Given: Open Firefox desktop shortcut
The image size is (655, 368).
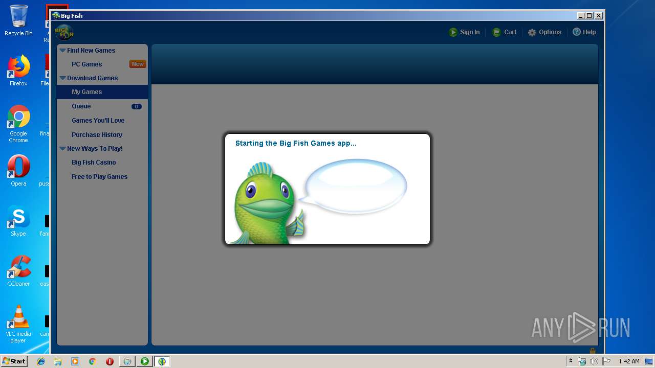Looking at the screenshot, I should pos(18,71).
